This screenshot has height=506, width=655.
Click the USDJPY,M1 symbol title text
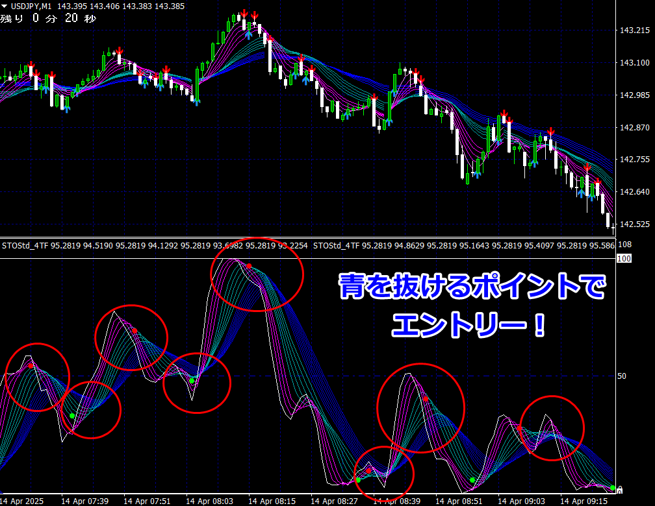(31, 6)
